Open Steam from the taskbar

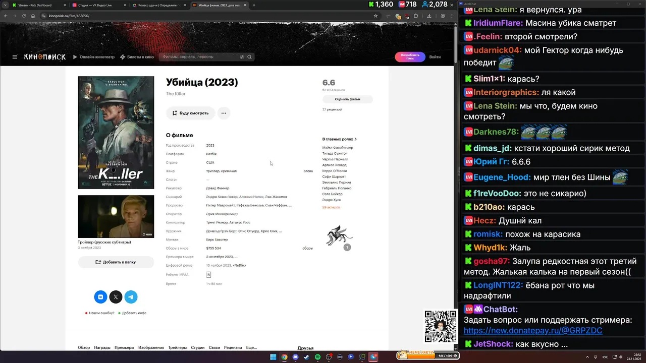[306, 357]
